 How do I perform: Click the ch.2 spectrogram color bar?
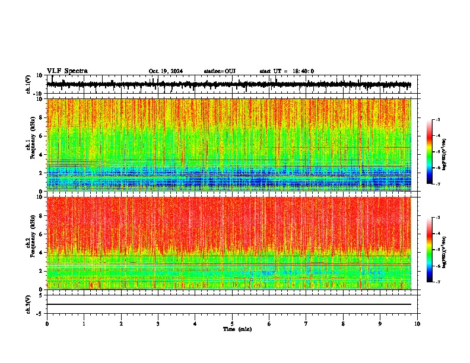click(430, 250)
